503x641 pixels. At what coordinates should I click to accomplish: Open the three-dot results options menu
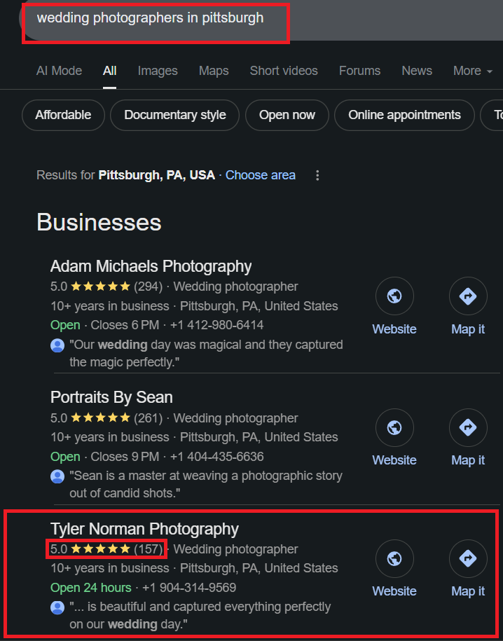pos(317,175)
